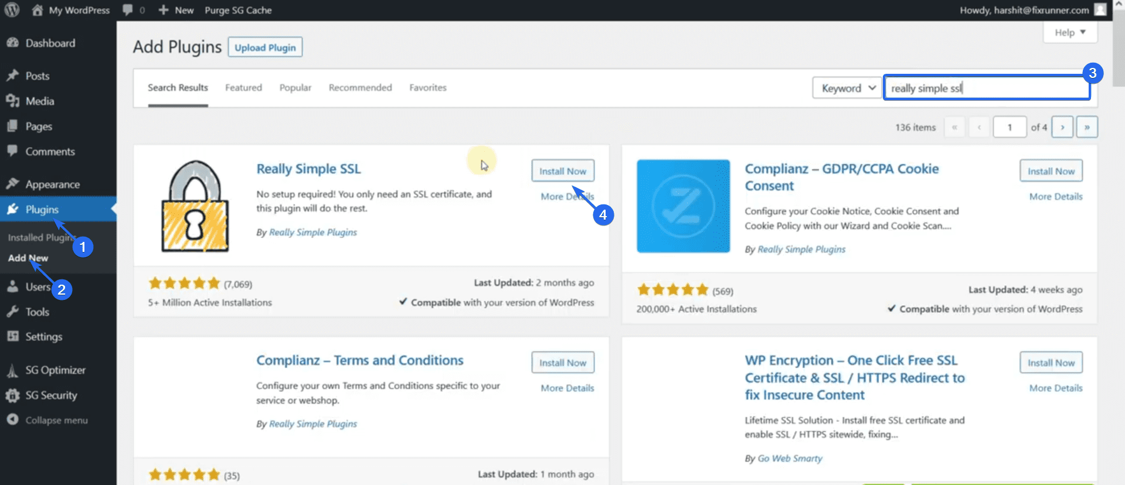
Task: Open the comments bubble icon in admin bar
Action: point(128,10)
